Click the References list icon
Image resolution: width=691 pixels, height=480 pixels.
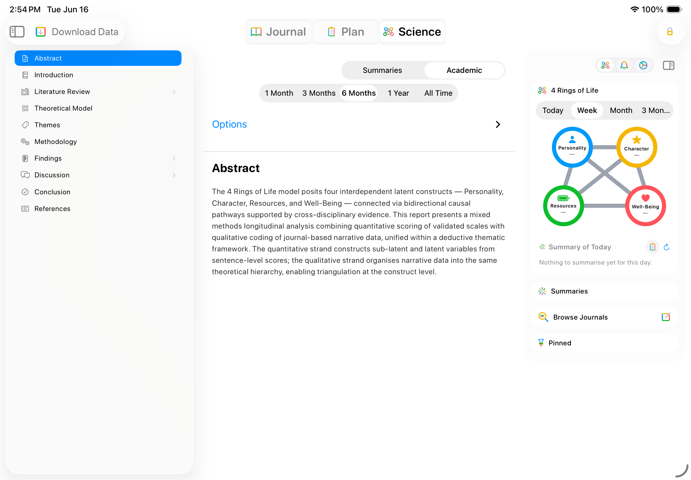pos(25,209)
